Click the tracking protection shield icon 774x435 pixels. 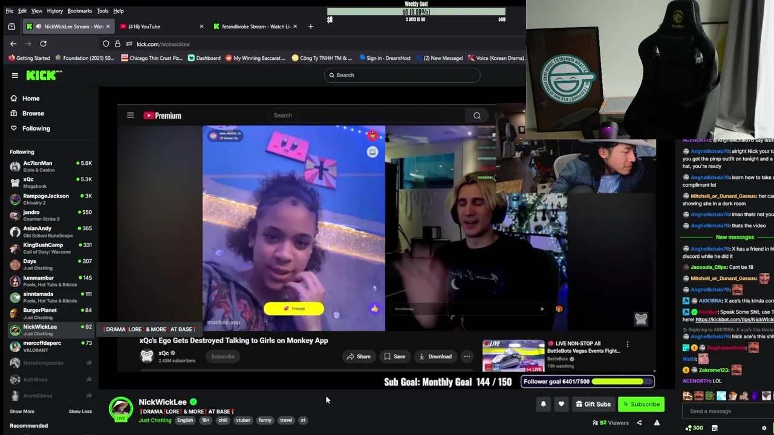click(106, 43)
